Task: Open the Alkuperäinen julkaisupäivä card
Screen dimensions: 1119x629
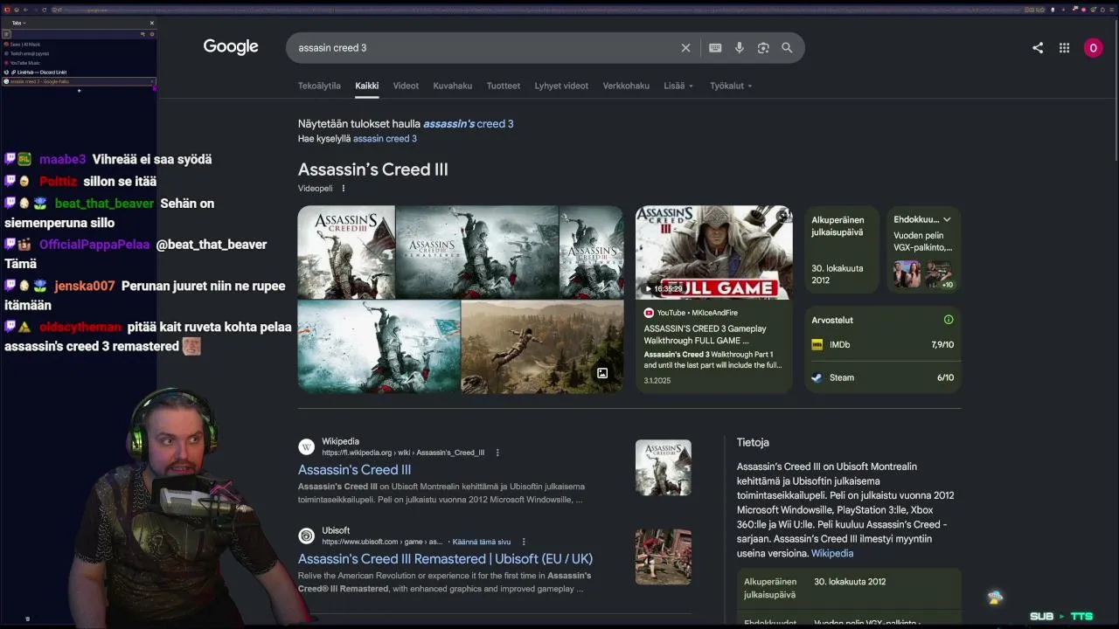Action: pyautogui.click(x=842, y=250)
